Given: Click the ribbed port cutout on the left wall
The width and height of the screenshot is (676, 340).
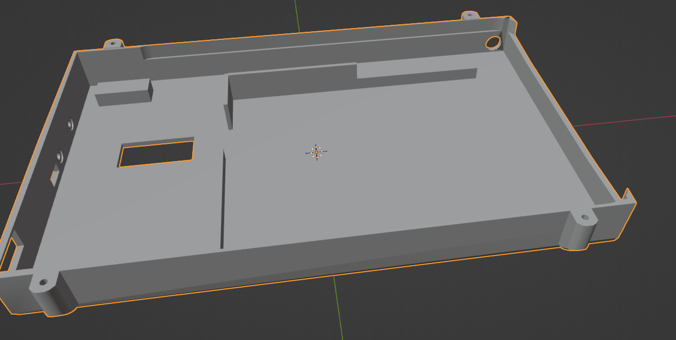Looking at the screenshot, I should [x=53, y=176].
